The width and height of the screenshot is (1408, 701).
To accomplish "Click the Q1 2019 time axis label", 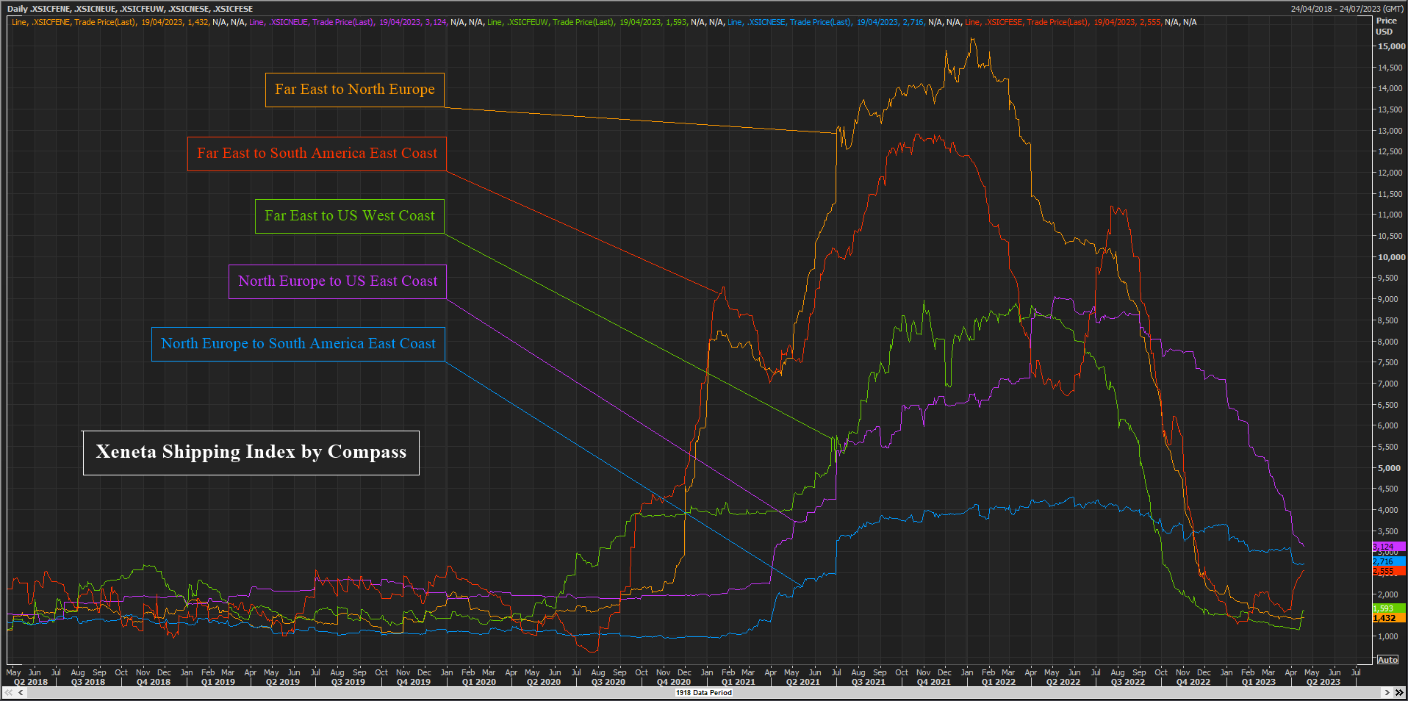I will coord(218,682).
